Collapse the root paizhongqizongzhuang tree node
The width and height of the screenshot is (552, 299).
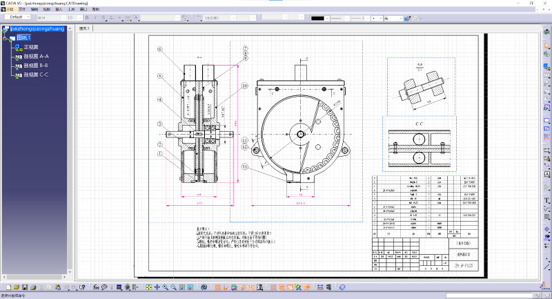pyautogui.click(x=5, y=39)
